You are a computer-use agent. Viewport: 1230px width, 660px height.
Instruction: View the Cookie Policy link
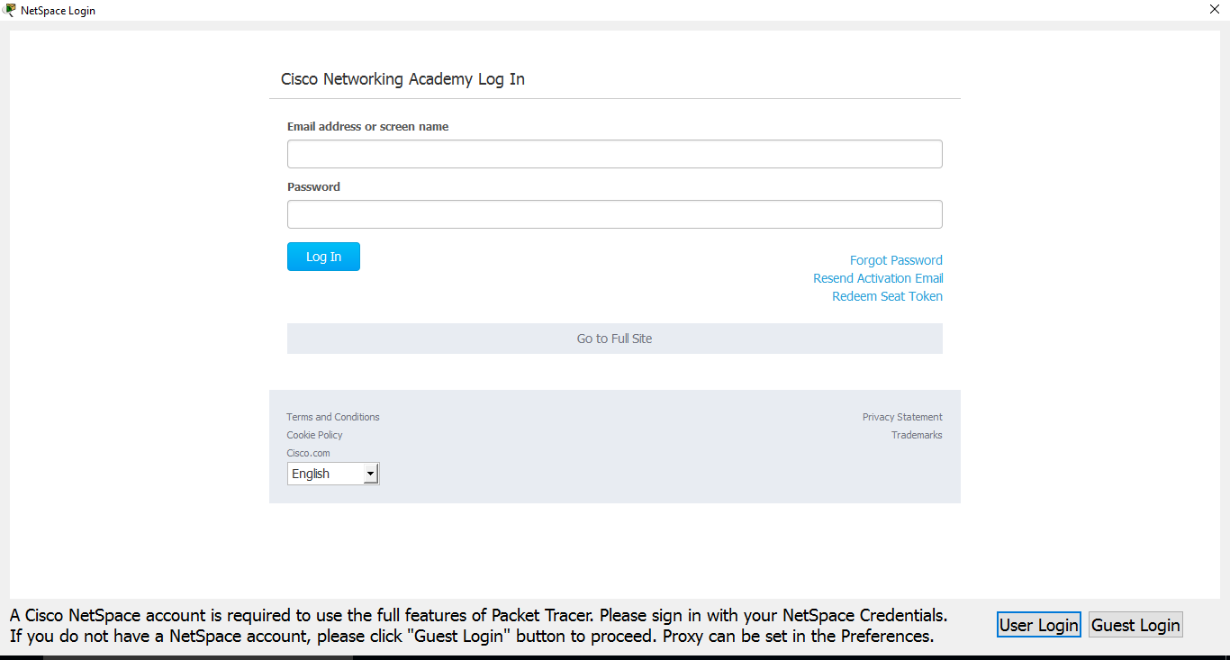pos(314,435)
